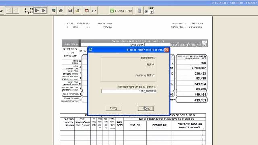Click the שם פרטי column header
This screenshot has height=145, width=258.
[x=135, y=125]
